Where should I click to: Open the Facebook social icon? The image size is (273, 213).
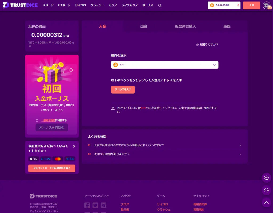coord(87,205)
